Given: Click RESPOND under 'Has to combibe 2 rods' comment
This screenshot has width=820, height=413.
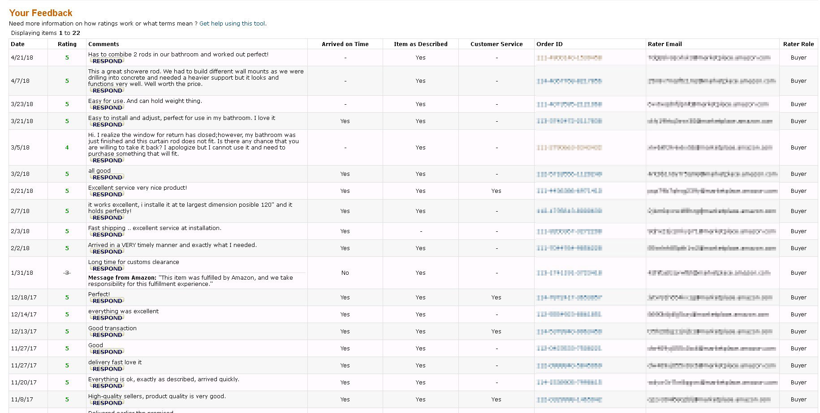Looking at the screenshot, I should click(107, 61).
